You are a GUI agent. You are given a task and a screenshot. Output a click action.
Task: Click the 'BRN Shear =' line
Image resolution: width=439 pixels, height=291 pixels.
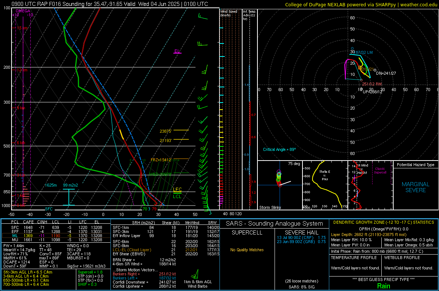pos(144,260)
